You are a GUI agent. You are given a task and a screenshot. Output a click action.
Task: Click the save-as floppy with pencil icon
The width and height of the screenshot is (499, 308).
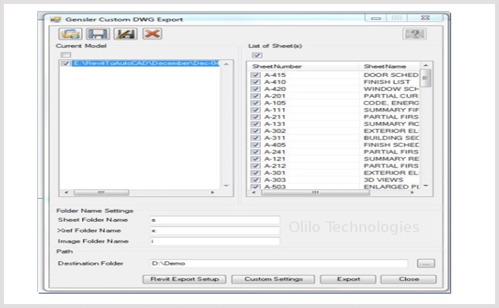coord(125,34)
